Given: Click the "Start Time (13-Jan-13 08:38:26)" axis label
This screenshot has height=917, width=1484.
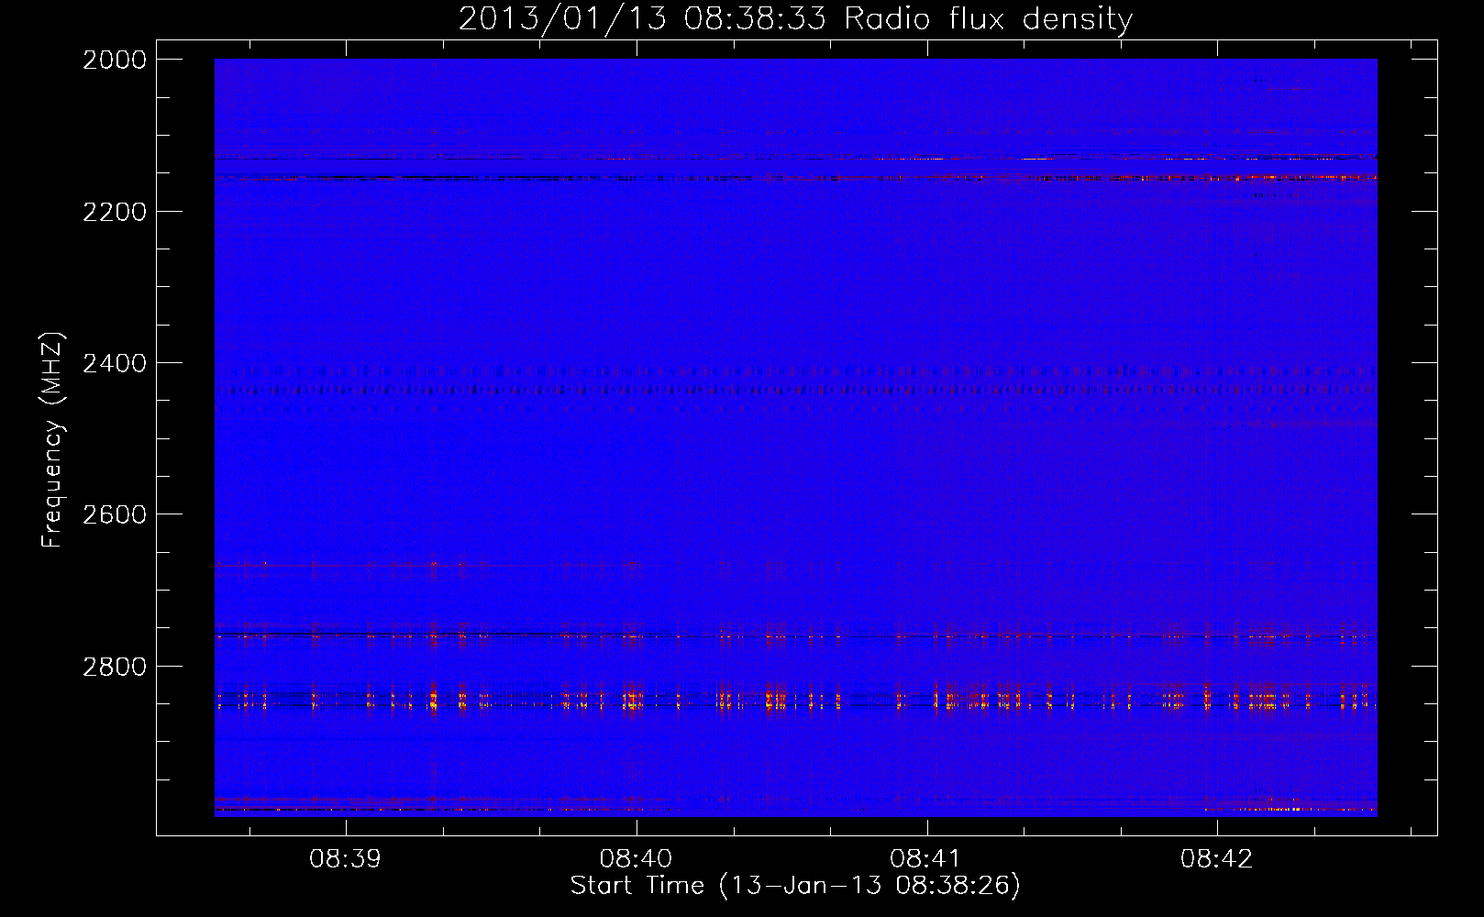Looking at the screenshot, I should point(795,886).
